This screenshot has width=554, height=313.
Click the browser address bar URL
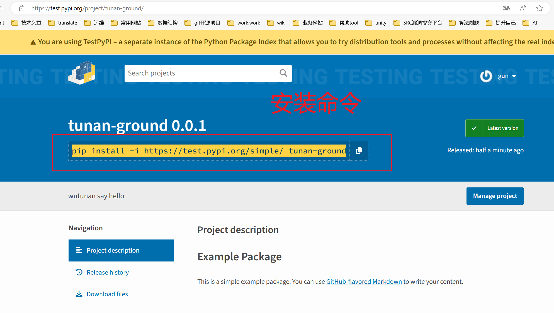point(88,8)
